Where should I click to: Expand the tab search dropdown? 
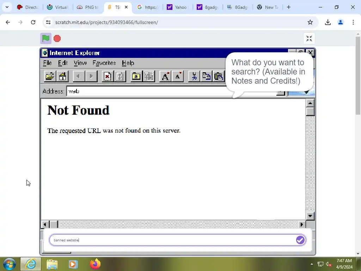point(7,7)
